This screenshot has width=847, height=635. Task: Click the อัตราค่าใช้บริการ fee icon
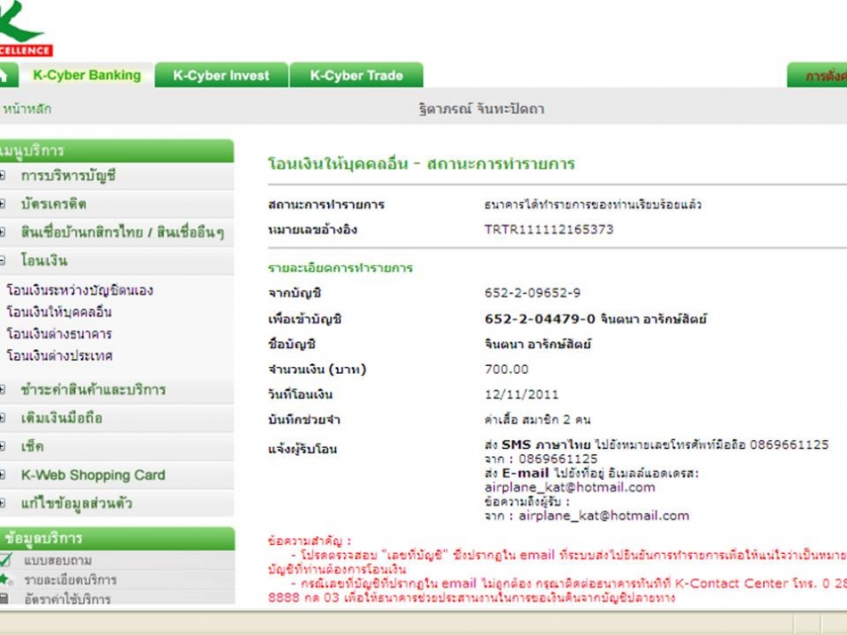[x=5, y=599]
